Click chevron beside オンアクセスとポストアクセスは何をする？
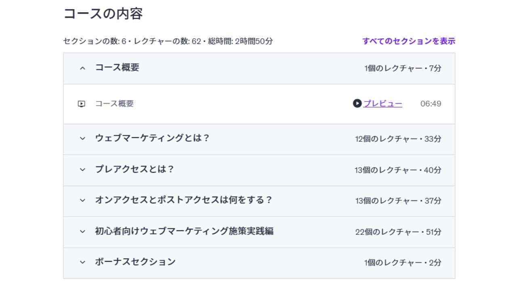Screen dimensions: 517x290 click(x=83, y=200)
